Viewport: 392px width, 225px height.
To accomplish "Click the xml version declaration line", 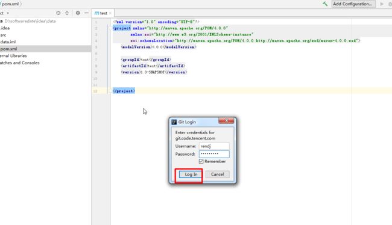I will pos(156,22).
